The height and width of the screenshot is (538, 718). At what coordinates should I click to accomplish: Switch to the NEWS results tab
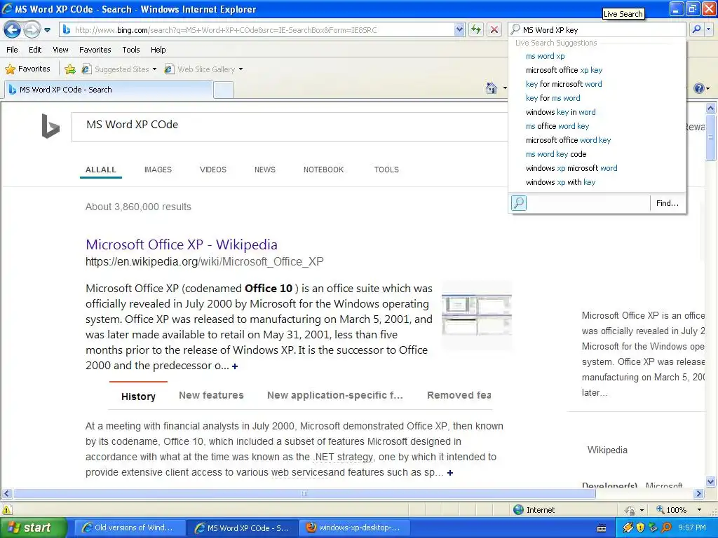pos(264,170)
